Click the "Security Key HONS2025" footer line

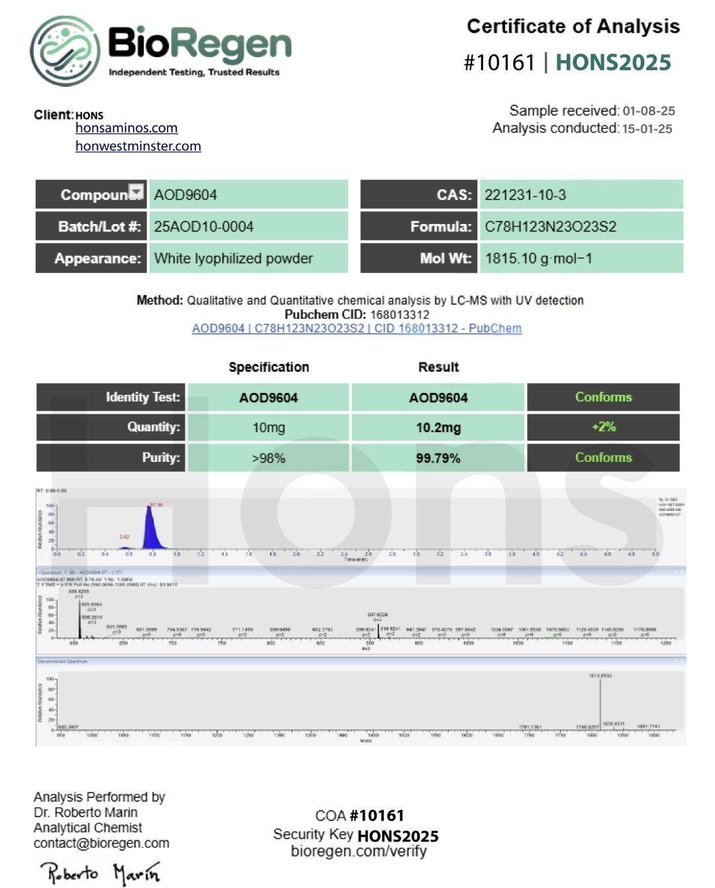(x=356, y=835)
